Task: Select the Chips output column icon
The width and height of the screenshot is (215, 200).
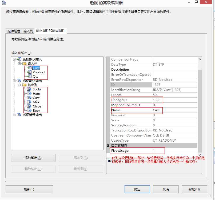Action: [x=29, y=106]
